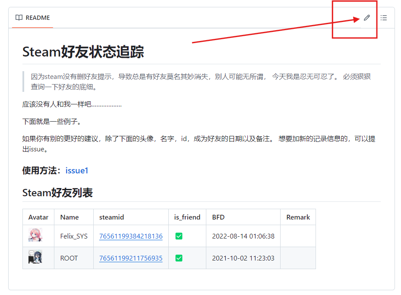Select the README tab
This screenshot has width=401, height=295.
(32, 18)
